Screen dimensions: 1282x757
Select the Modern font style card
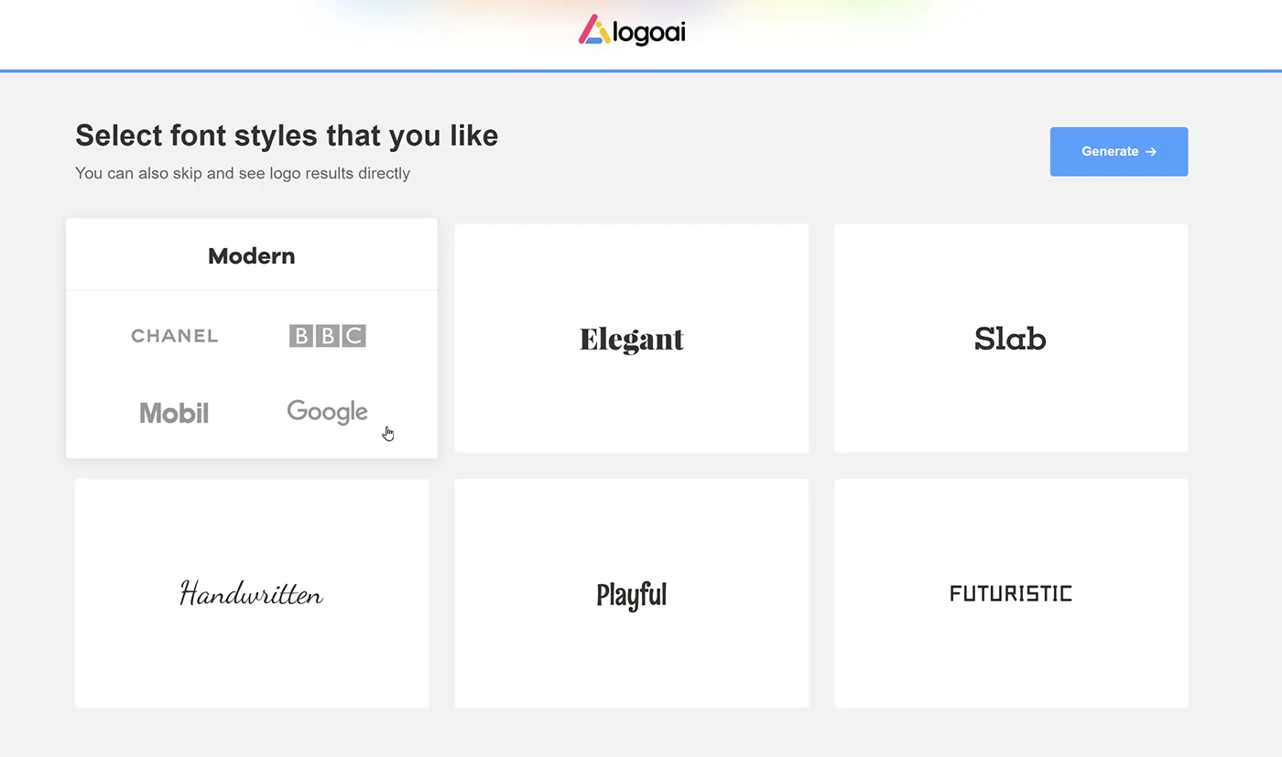pos(252,338)
